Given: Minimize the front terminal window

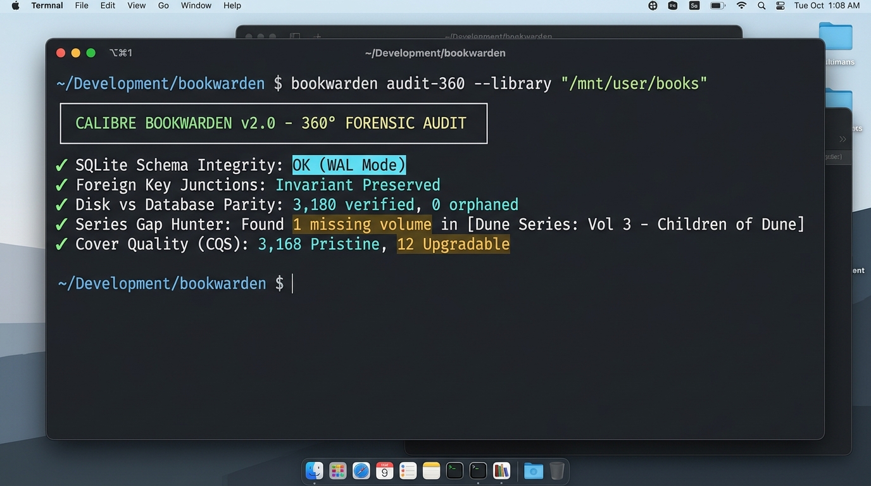Looking at the screenshot, I should (76, 53).
